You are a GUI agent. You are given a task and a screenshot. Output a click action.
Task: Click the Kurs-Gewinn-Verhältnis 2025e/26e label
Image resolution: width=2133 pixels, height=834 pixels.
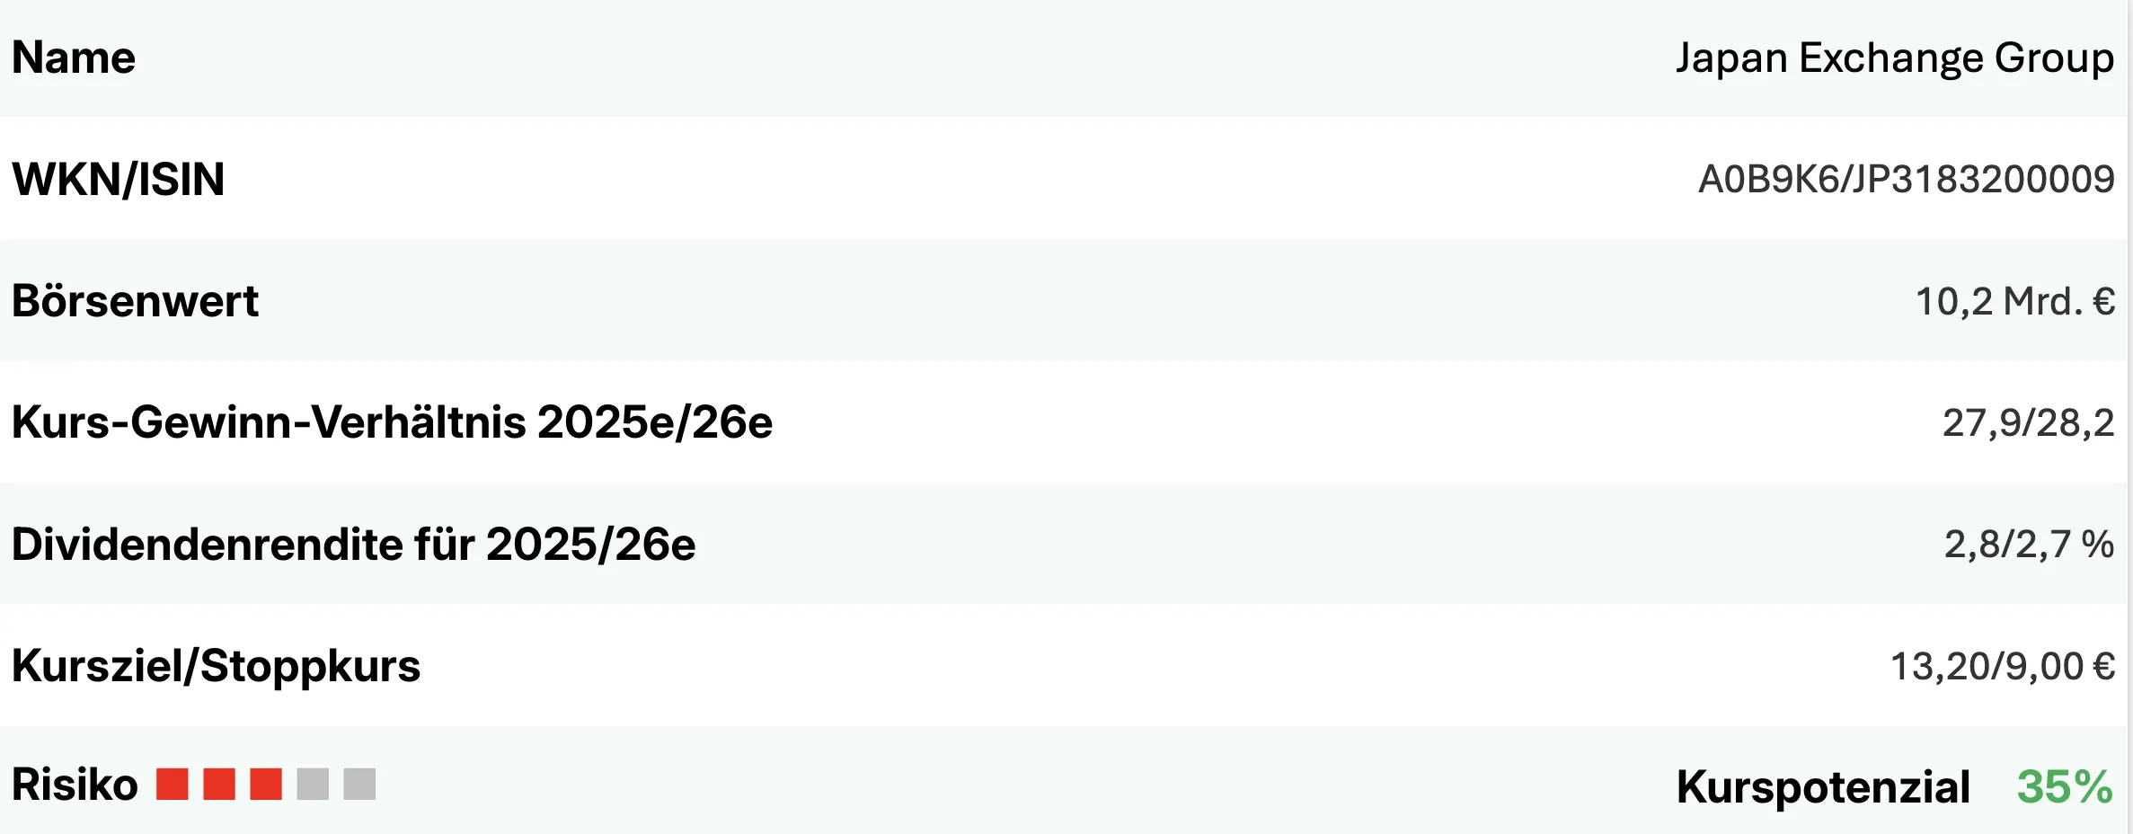click(392, 422)
